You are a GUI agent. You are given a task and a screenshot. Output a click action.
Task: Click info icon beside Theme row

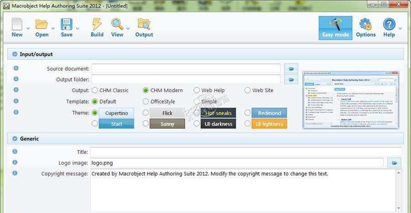coord(16,112)
